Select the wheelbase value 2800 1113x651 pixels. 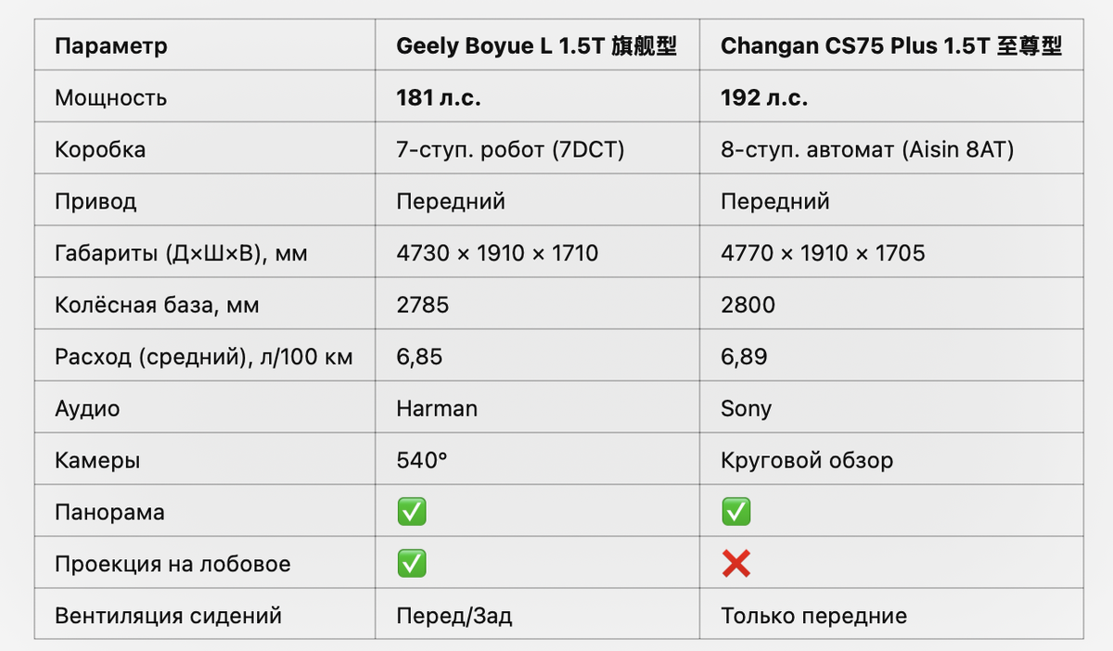tap(748, 305)
